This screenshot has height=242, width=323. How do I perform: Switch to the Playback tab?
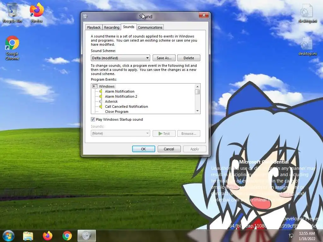click(94, 27)
